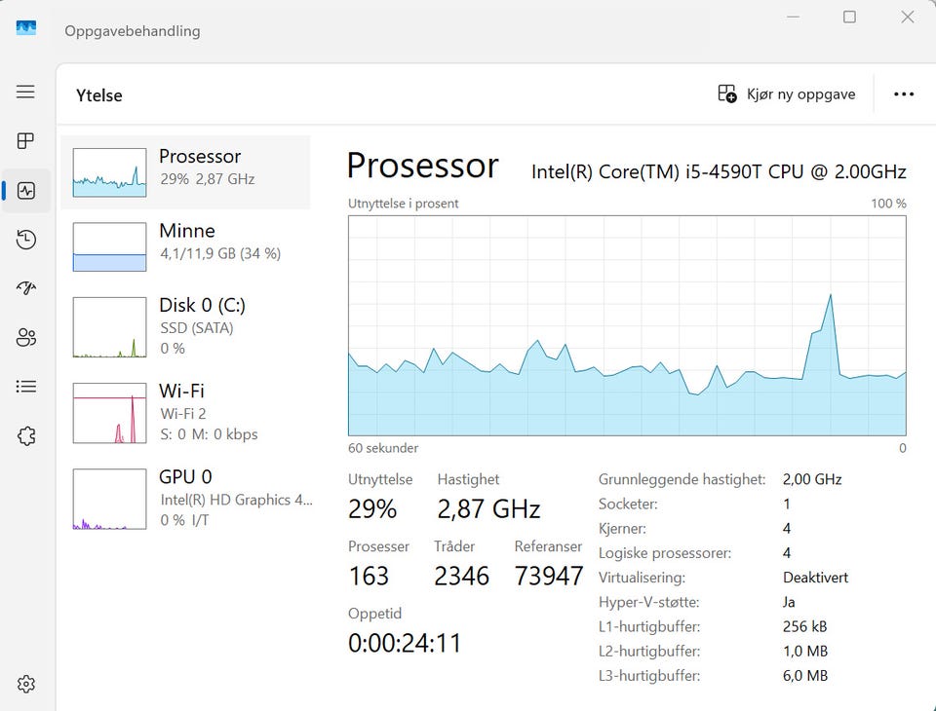936x711 pixels.
Task: Click the Hyper-V-støtte value Ja
Action: click(x=789, y=602)
